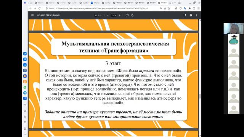Print the PDF document

pyautogui.click(x=191, y=15)
